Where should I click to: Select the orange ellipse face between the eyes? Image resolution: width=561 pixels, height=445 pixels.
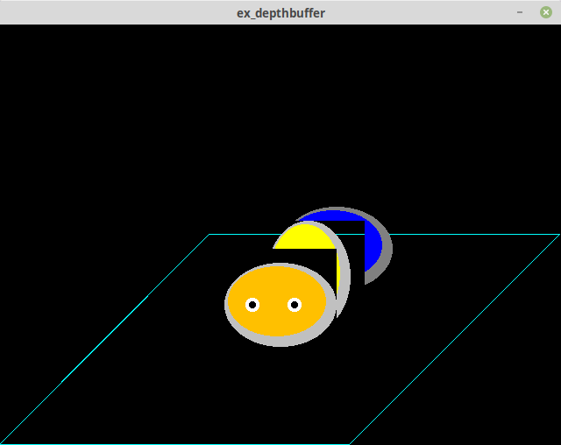(x=273, y=305)
